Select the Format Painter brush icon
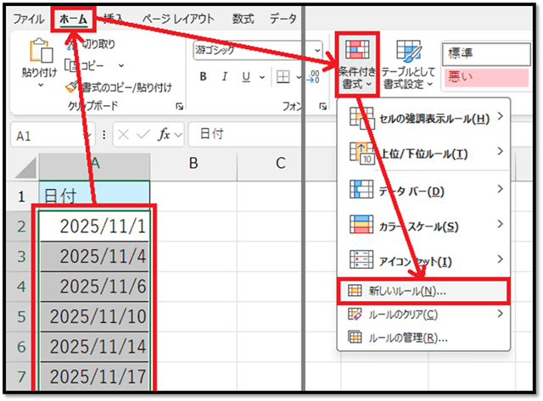This screenshot has height=401, width=543. pyautogui.click(x=73, y=86)
